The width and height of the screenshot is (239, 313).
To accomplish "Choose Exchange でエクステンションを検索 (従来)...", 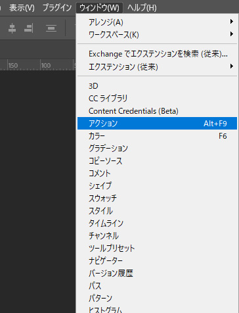I will point(157,54).
